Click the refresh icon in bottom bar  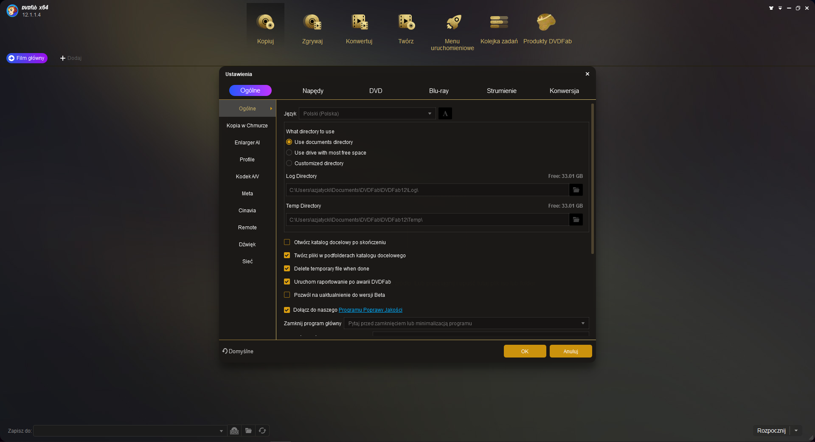(262, 431)
